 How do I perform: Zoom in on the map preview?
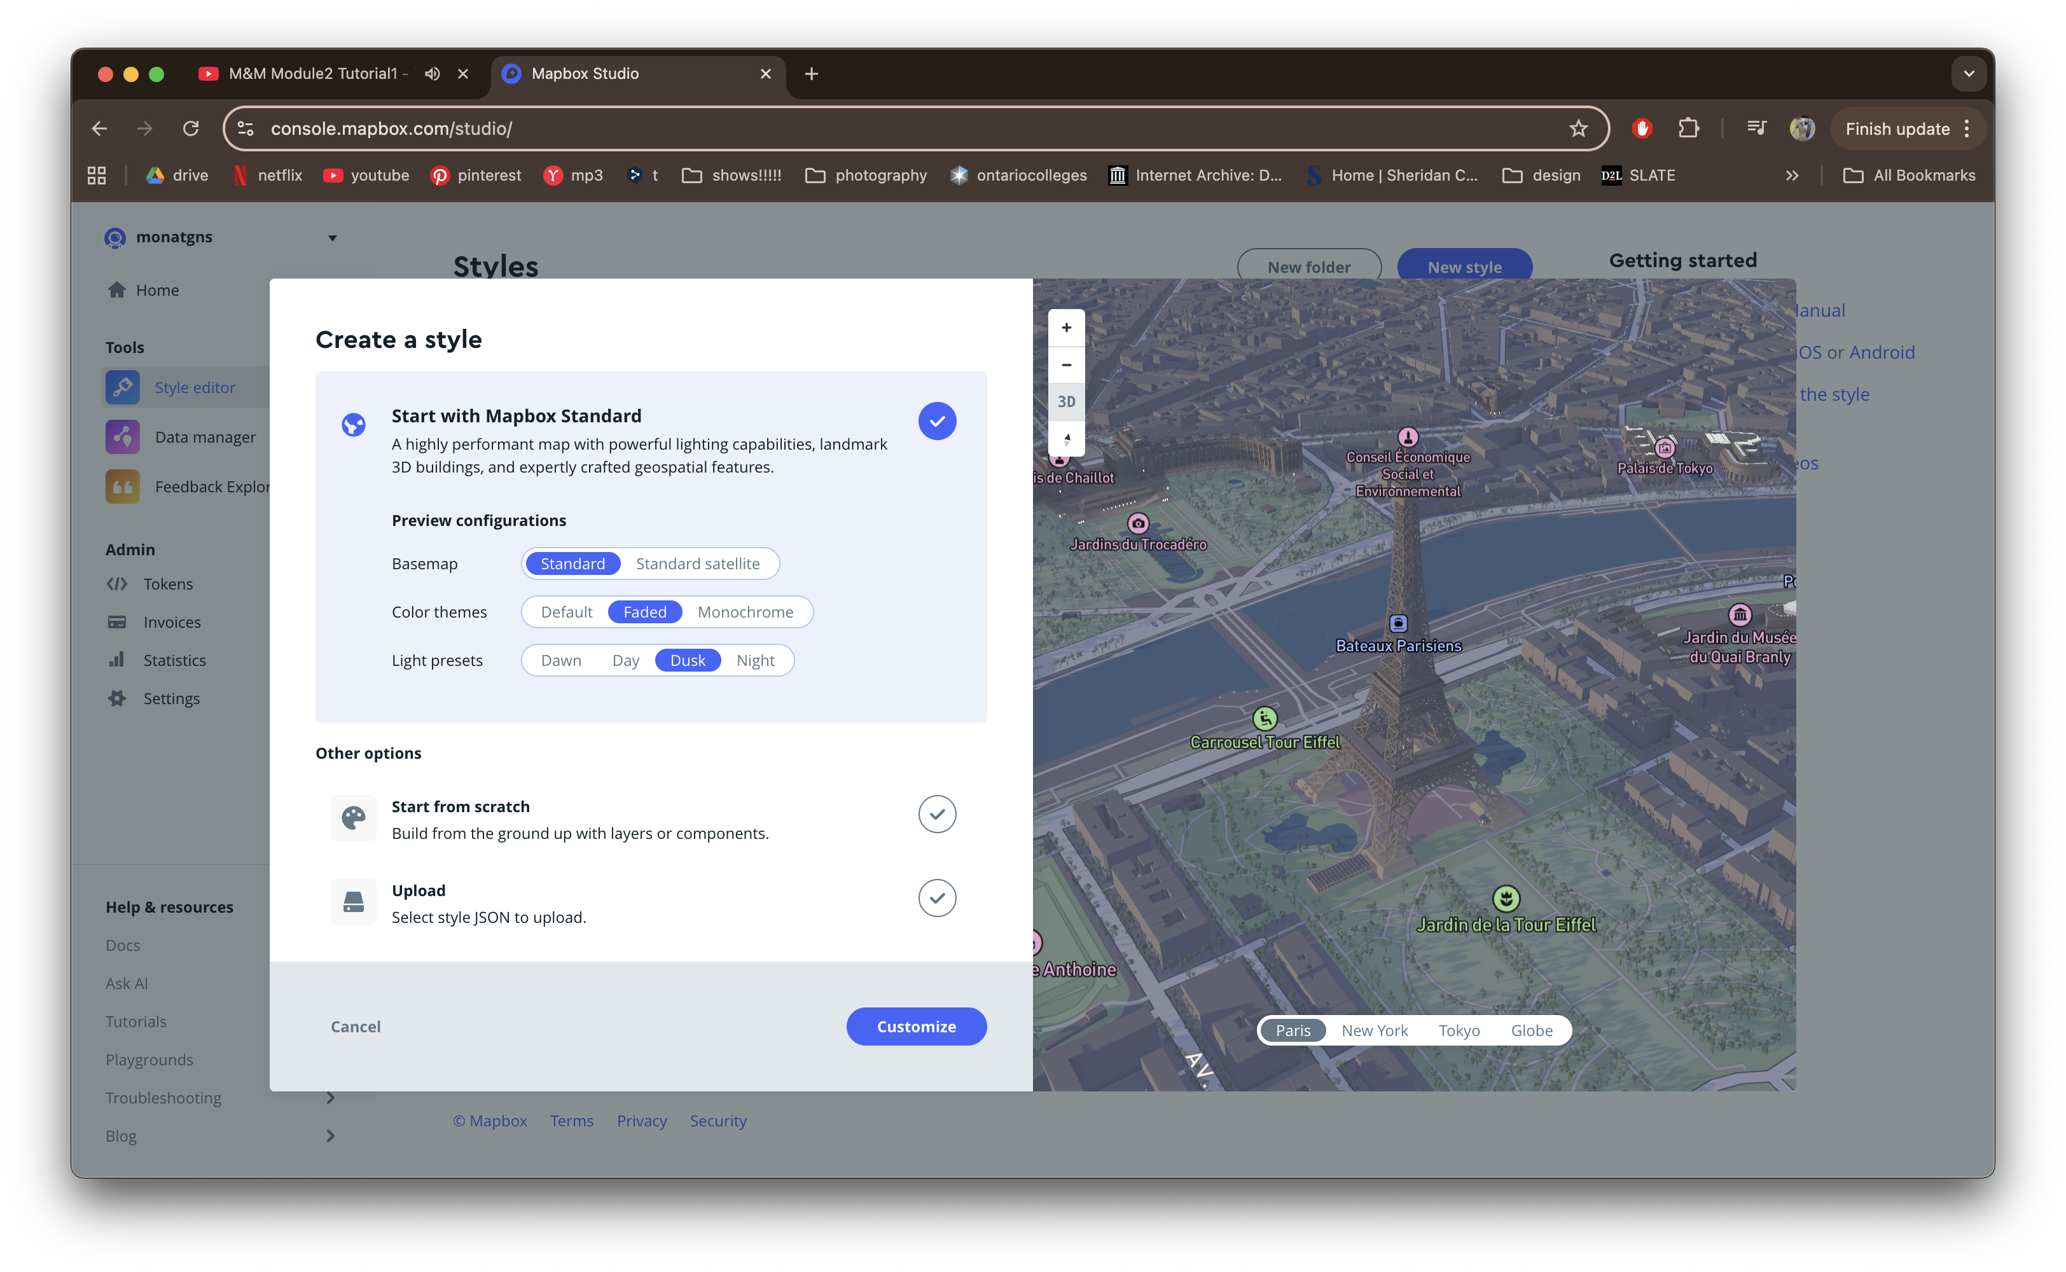pos(1066,328)
